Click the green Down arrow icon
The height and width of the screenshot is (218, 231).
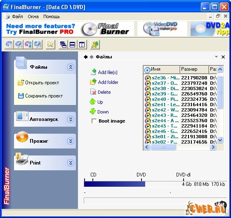(93, 111)
